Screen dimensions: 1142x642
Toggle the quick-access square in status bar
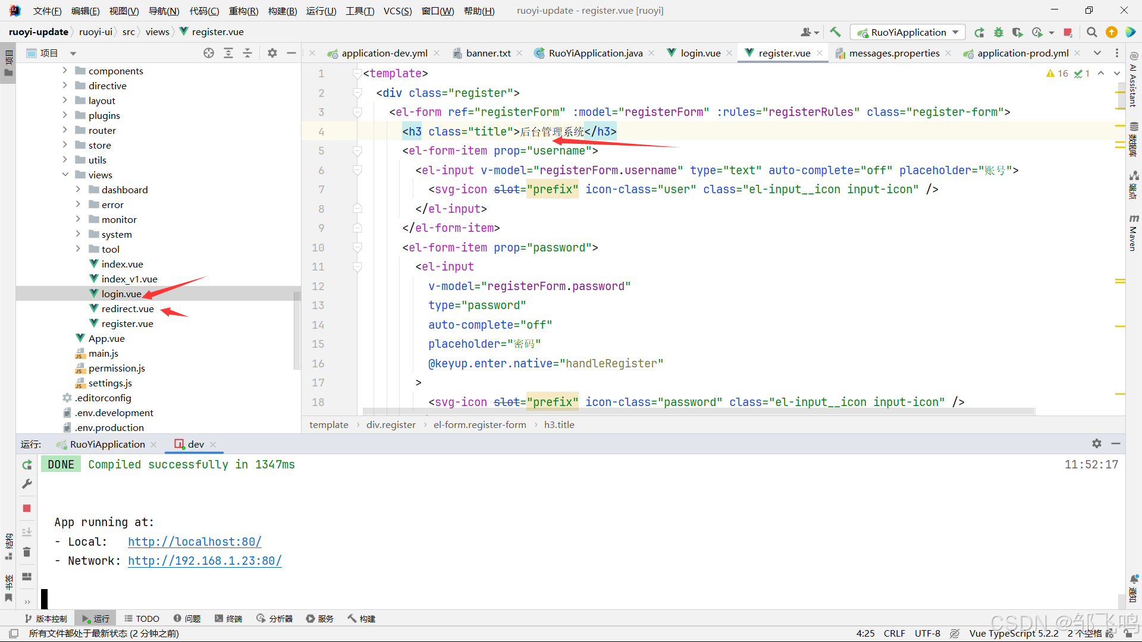pyautogui.click(x=14, y=634)
